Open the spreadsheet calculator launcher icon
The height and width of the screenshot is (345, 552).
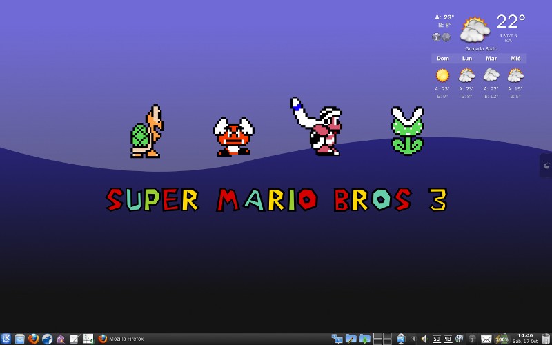[88, 339]
